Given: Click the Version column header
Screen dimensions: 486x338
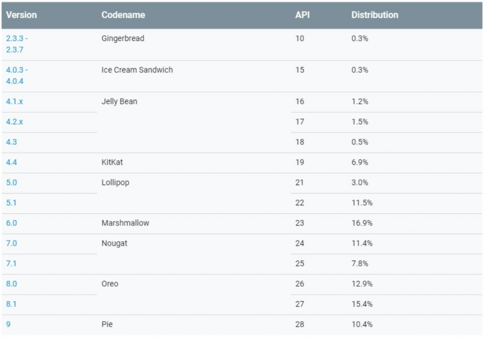Looking at the screenshot, I should click(21, 15).
